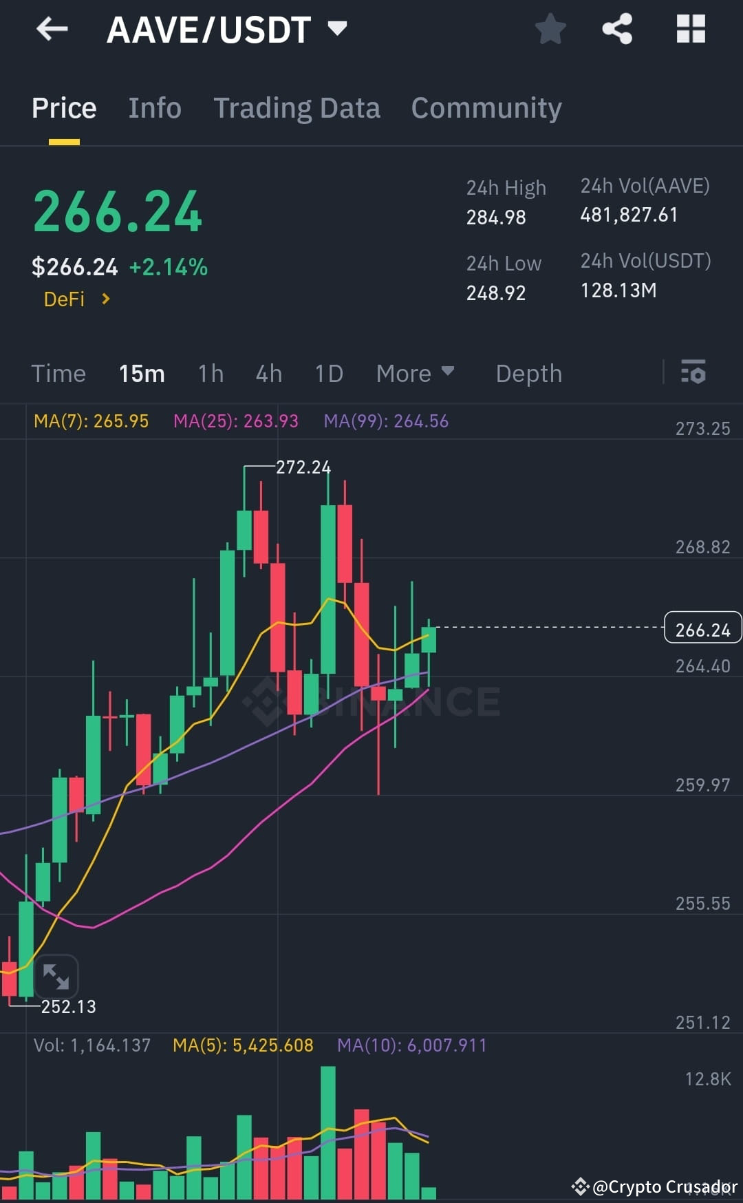Show the Depth view
743x1203 pixels.
[528, 373]
